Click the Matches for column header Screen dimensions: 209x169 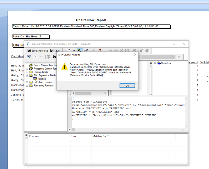coord(133,136)
